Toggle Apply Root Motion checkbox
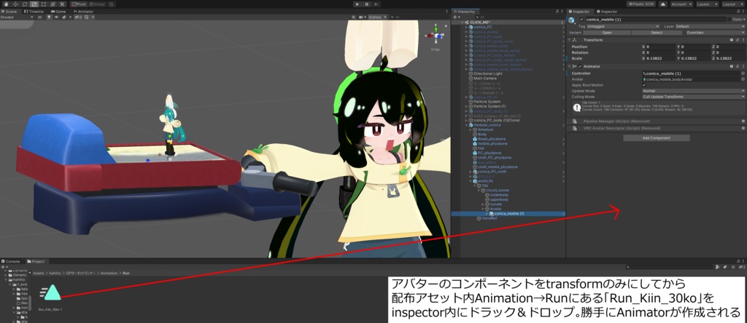The width and height of the screenshot is (747, 323). (x=644, y=85)
